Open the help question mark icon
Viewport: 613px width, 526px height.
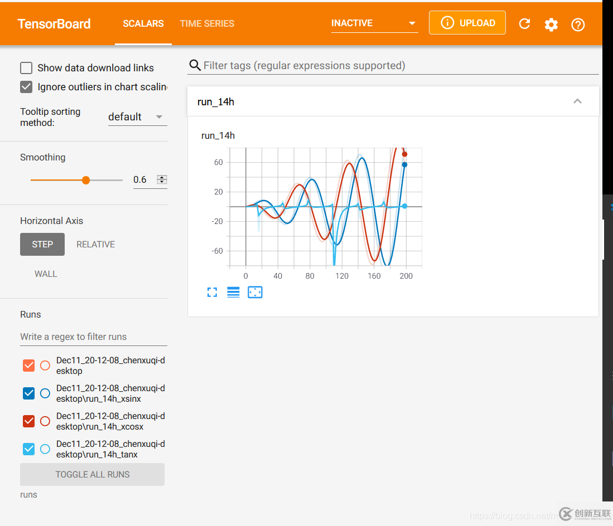click(x=578, y=25)
